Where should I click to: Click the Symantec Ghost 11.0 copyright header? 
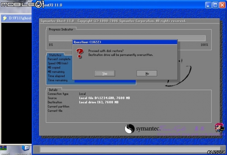(113, 21)
